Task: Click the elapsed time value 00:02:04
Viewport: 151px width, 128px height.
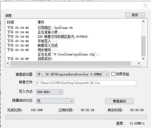Action: point(87,110)
